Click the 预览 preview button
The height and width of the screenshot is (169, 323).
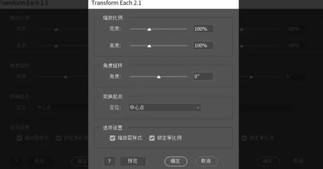(133, 161)
